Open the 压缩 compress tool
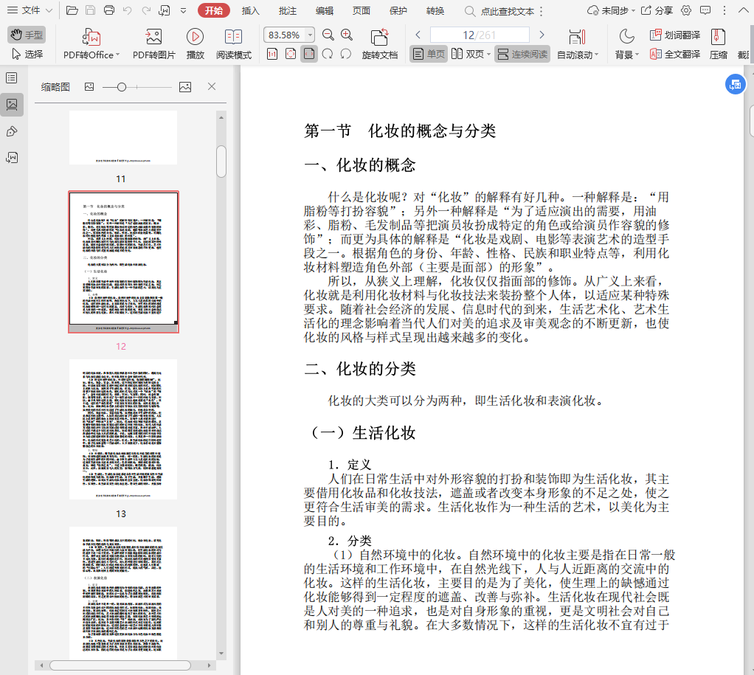The height and width of the screenshot is (675, 754). click(x=718, y=37)
